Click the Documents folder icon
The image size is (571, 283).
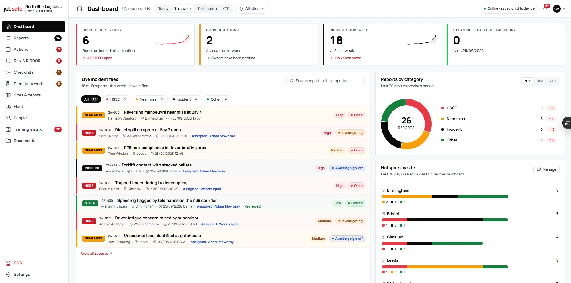(8, 141)
